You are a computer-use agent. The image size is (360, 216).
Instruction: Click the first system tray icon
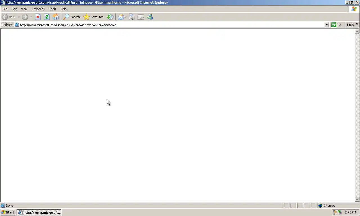[x=335, y=212]
